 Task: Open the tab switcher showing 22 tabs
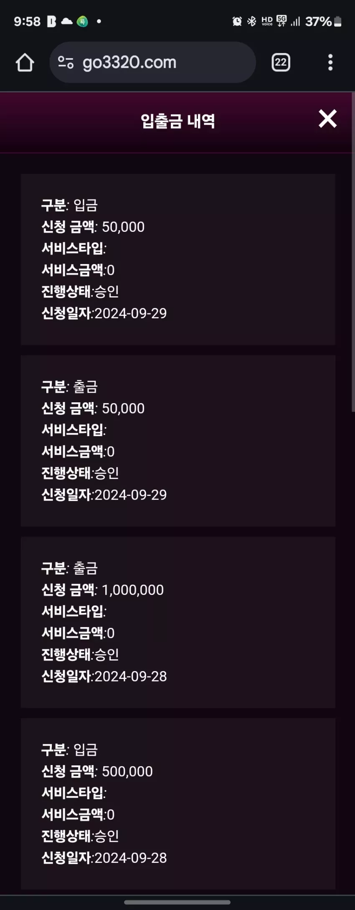coord(281,63)
